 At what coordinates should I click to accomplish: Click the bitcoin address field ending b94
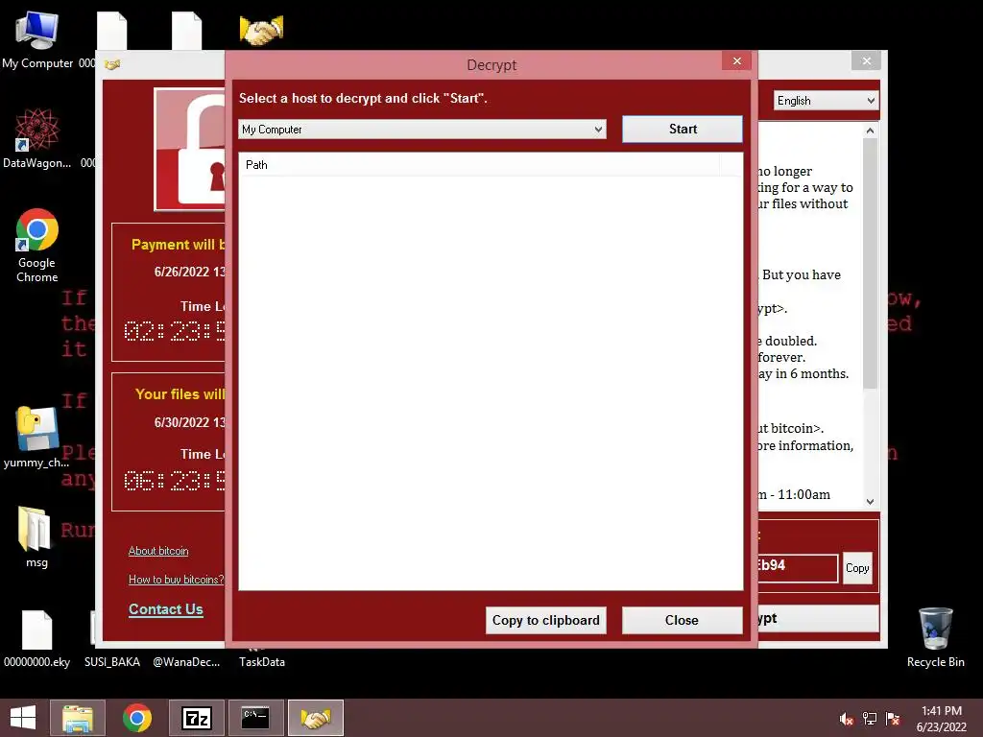798,568
